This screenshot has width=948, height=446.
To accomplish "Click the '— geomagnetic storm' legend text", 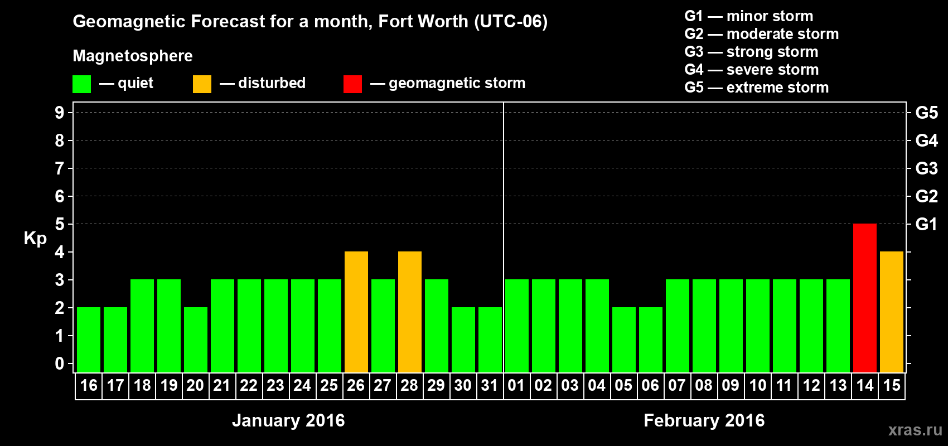I will click(448, 83).
